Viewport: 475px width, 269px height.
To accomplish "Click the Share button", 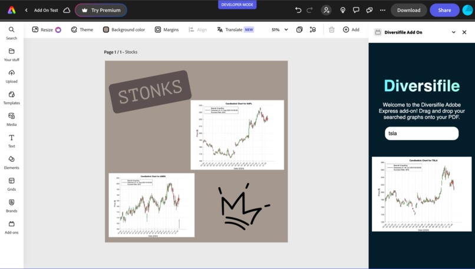I will tap(444, 10).
